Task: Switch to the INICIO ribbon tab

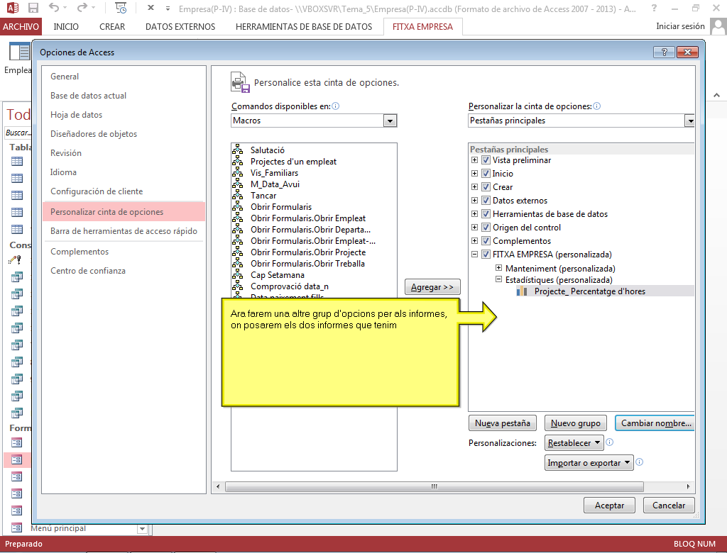Action: point(66,26)
